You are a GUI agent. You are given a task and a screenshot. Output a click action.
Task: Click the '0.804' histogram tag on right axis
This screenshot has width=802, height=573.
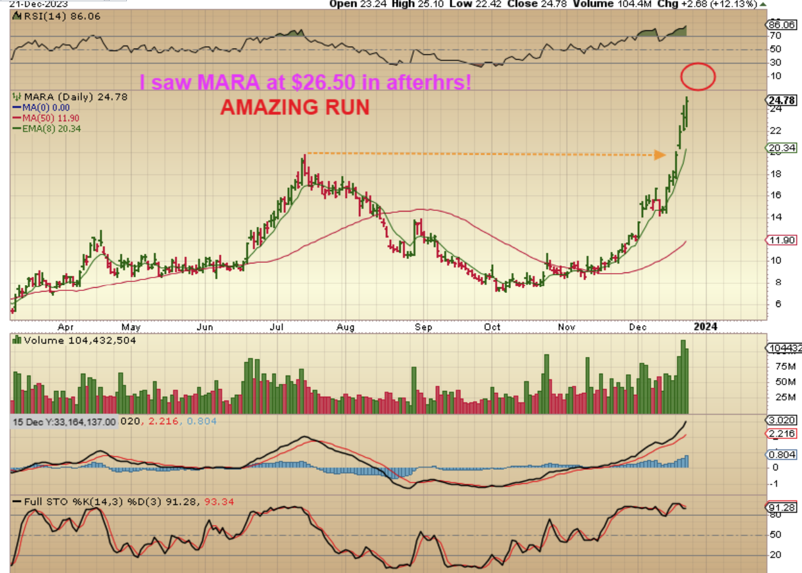(782, 455)
